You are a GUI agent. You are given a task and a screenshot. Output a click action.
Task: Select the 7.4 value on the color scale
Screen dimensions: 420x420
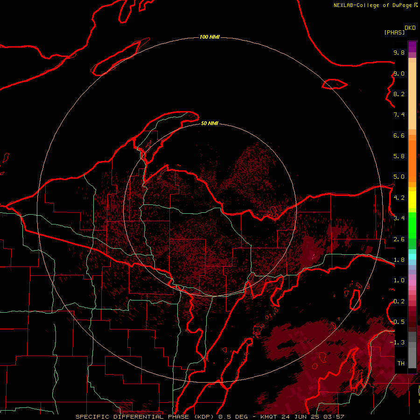point(399,115)
